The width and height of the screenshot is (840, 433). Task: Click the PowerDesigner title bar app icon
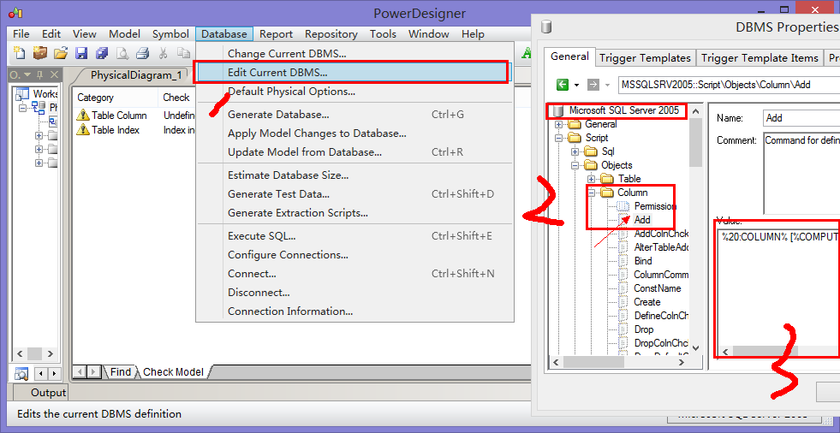coord(16,12)
